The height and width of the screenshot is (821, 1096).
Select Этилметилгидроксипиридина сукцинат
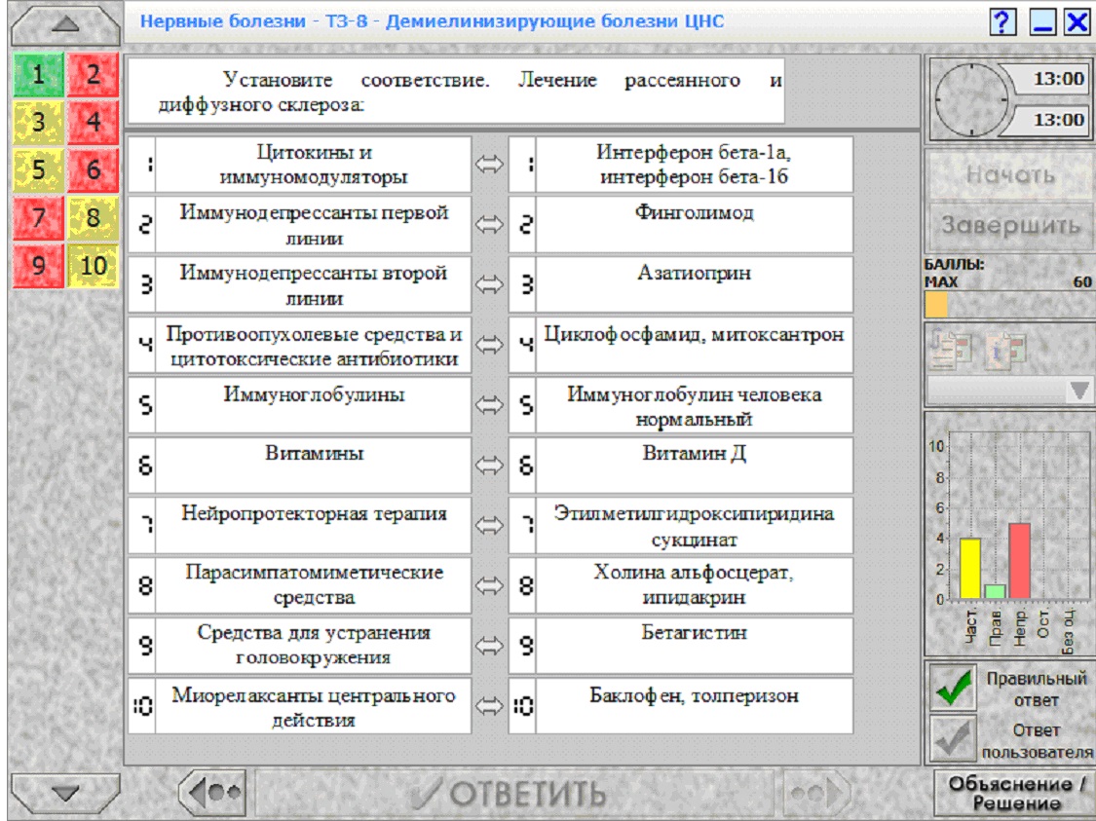pos(694,526)
